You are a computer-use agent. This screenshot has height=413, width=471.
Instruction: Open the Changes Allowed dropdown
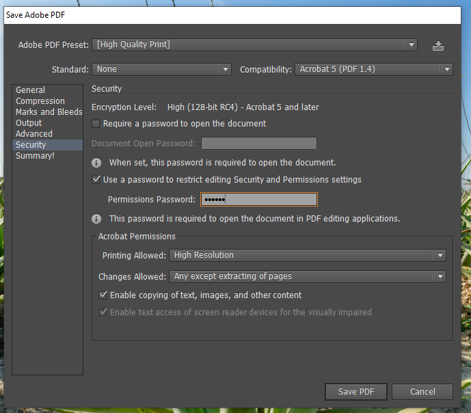click(308, 277)
